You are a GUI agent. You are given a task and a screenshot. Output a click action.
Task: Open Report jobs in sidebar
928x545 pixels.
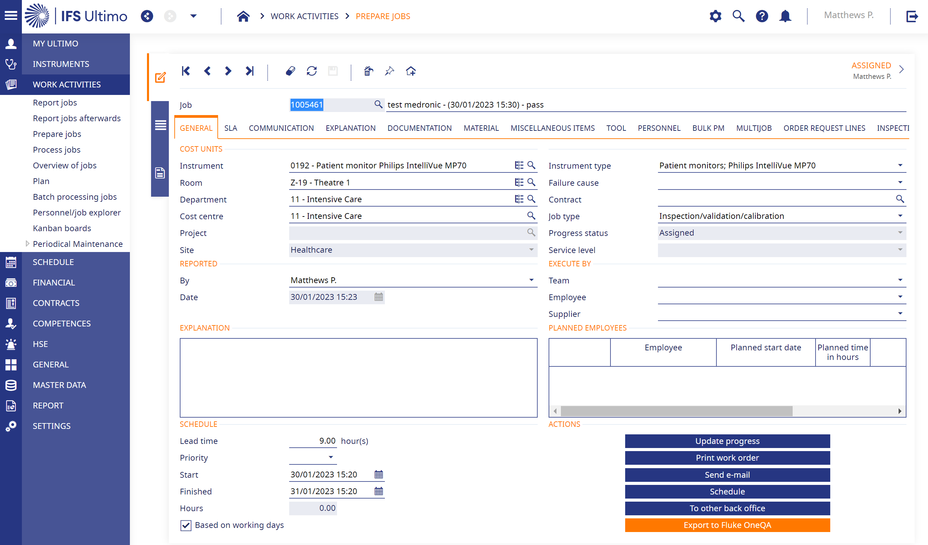coord(55,102)
